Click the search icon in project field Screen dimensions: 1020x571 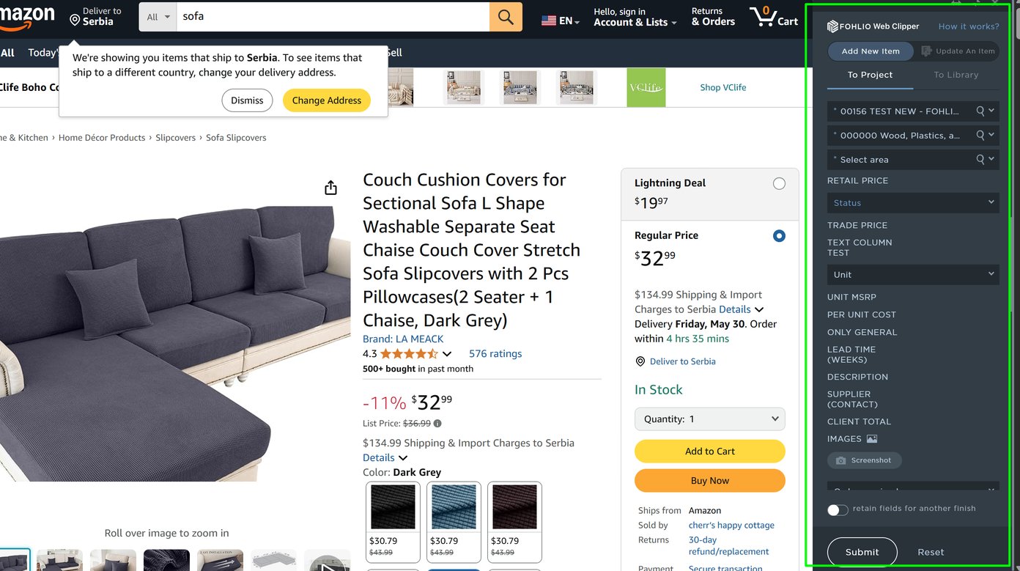coord(980,111)
